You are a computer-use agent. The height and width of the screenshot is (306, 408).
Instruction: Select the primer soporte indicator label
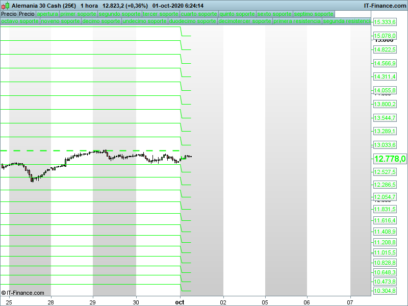tap(79, 14)
